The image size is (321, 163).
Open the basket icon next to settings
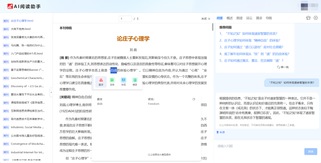tap(308, 18)
